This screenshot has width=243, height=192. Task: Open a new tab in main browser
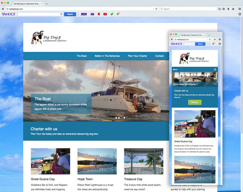pyautogui.click(x=47, y=4)
